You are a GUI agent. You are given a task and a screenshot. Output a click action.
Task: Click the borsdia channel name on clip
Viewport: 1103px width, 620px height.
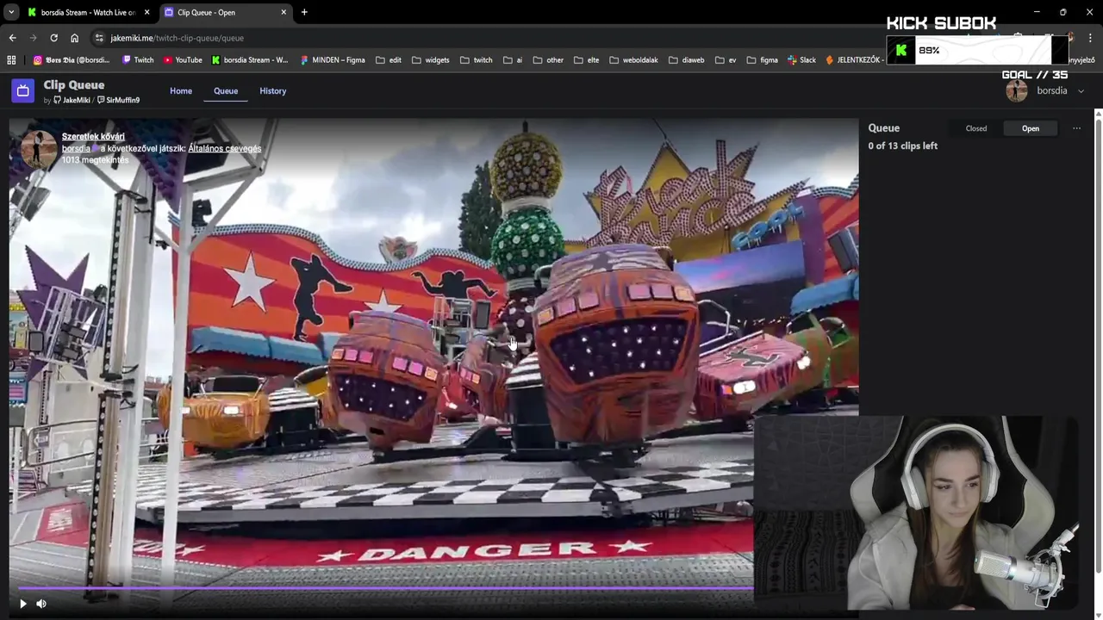pos(76,149)
